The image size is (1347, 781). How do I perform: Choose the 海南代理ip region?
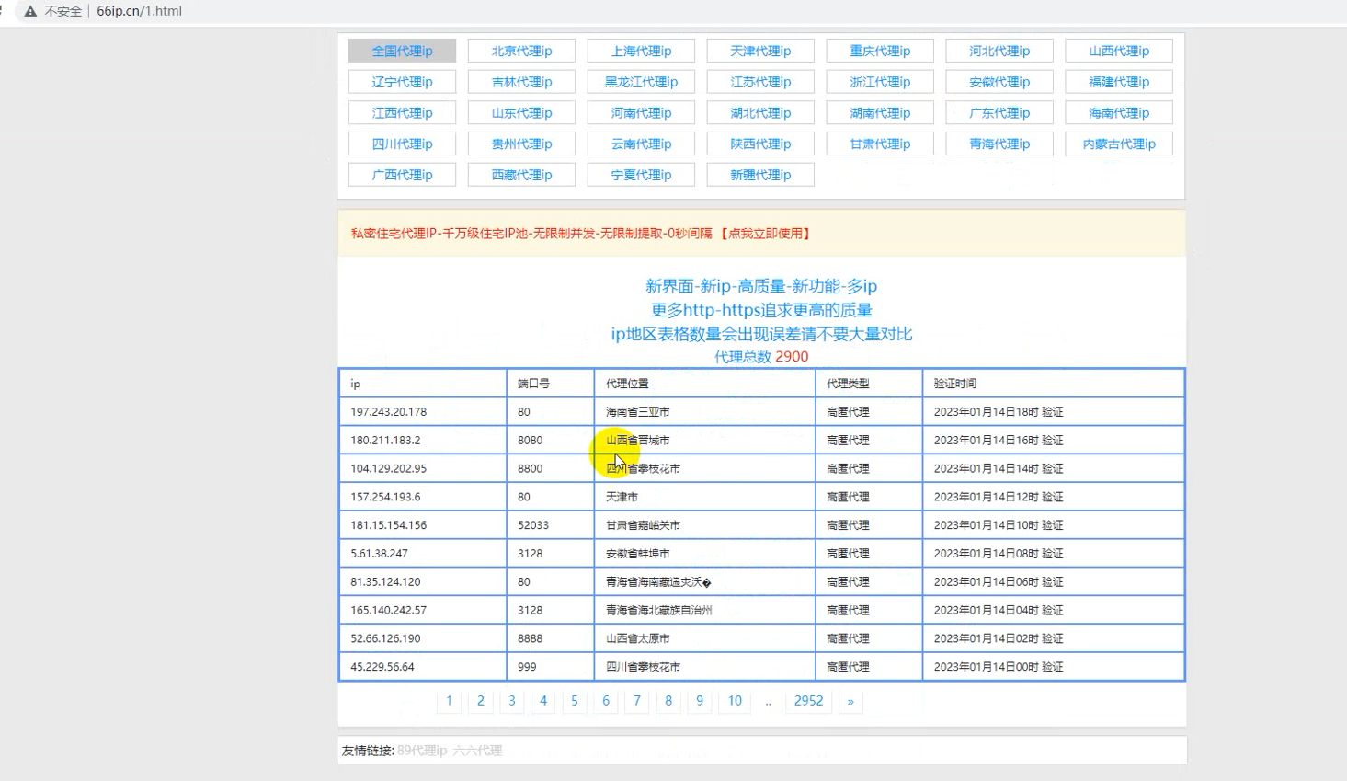point(1119,112)
